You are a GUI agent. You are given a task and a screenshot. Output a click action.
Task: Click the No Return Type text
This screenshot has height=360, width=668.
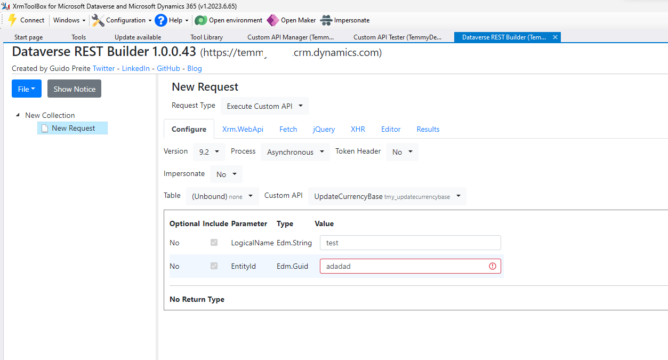click(197, 299)
